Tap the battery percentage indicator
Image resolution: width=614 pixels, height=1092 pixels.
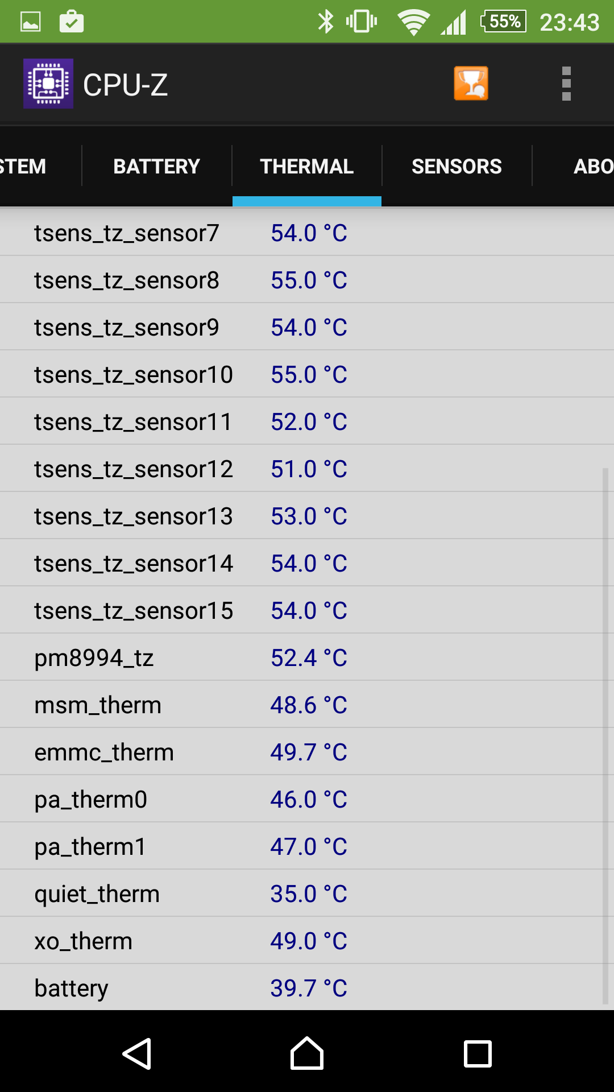pos(503,22)
